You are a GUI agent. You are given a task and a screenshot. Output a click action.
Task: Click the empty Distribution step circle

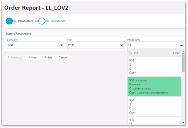pyautogui.click(x=42, y=21)
